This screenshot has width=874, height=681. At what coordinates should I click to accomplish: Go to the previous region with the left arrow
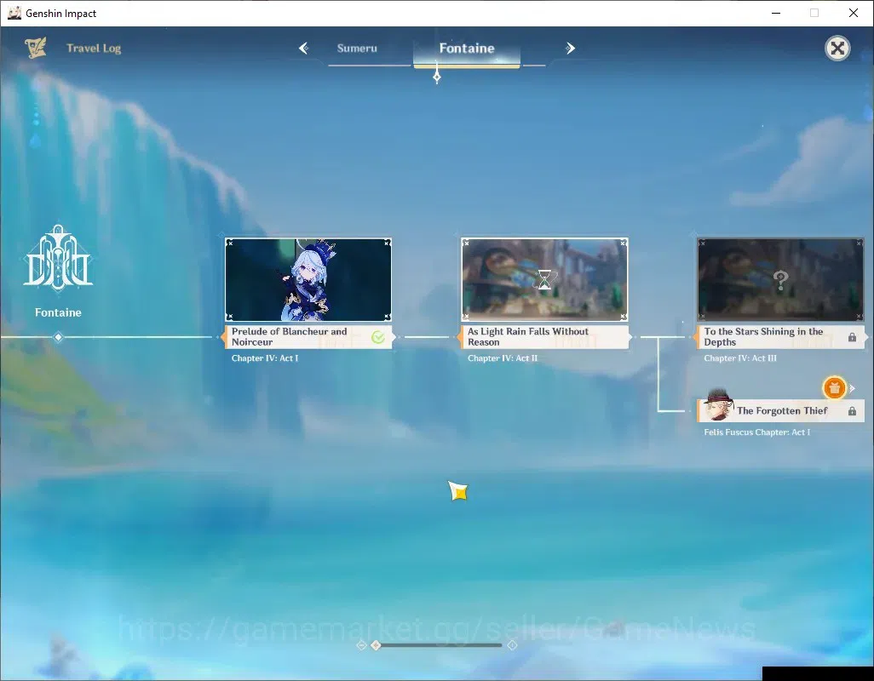tap(303, 49)
